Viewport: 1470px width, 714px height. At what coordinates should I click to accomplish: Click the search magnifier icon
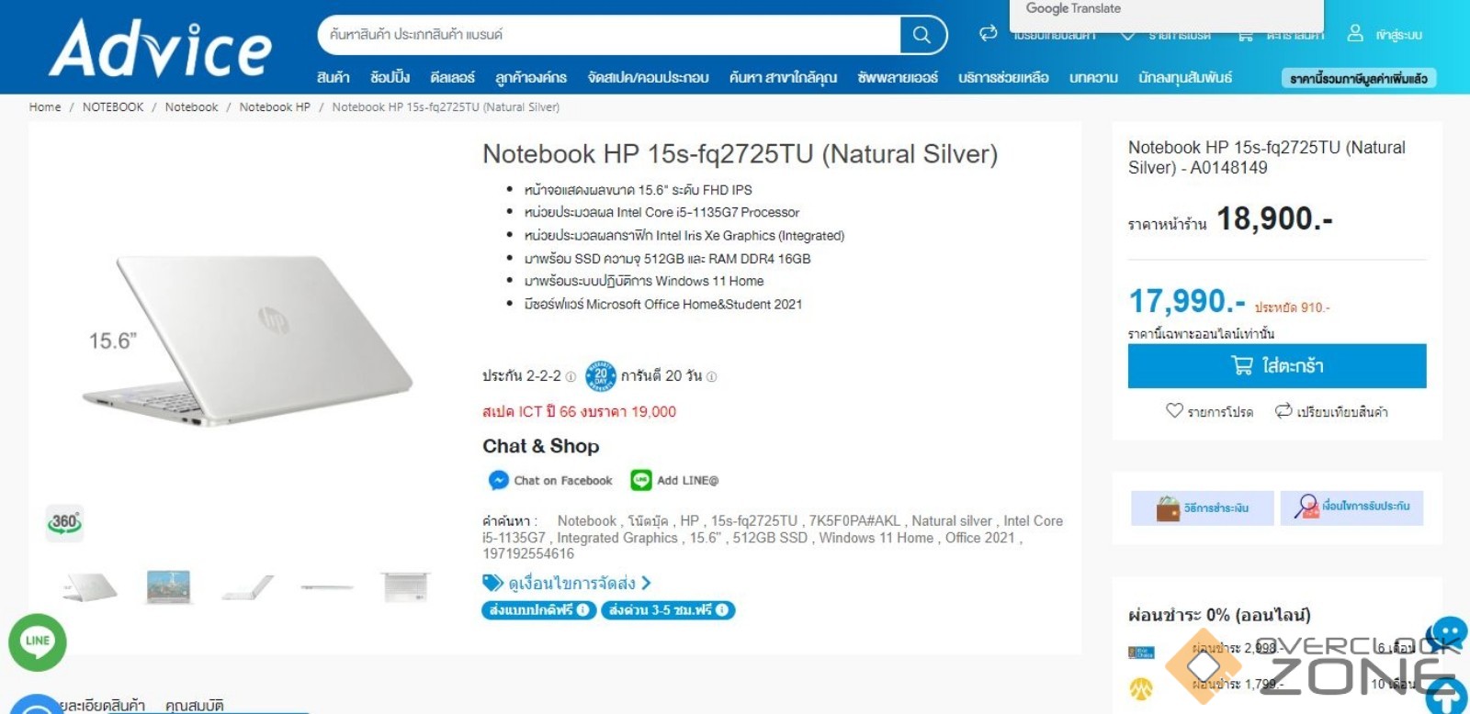point(922,35)
